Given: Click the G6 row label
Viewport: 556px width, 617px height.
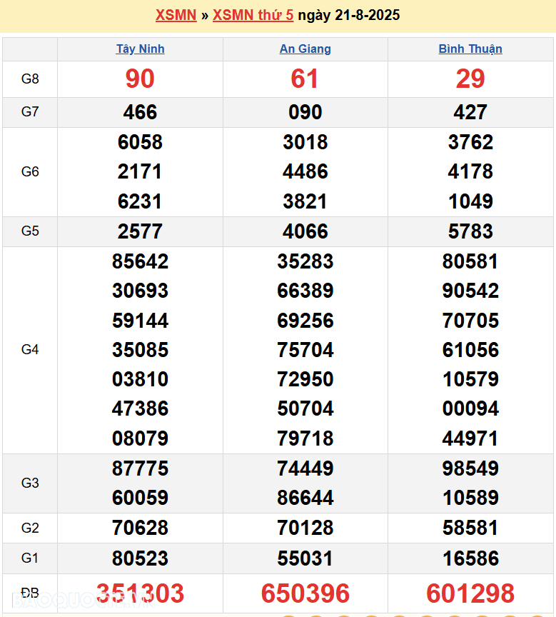Looking at the screenshot, I should pos(30,172).
